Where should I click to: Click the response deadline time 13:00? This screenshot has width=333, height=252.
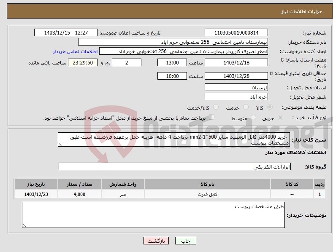point(172,62)
